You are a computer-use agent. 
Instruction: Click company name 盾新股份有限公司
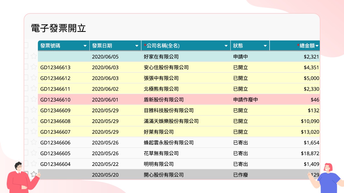pos(164,100)
